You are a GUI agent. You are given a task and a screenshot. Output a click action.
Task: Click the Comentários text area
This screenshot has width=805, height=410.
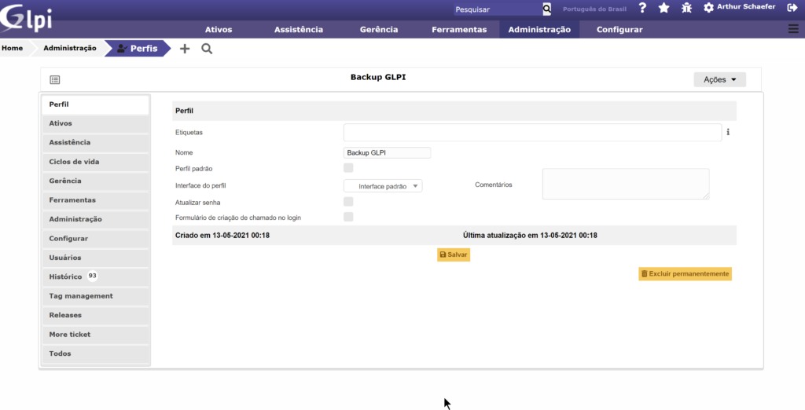[626, 184]
